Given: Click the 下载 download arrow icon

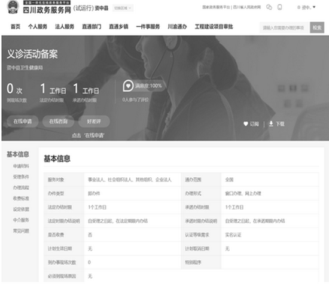Looking at the screenshot, I should pos(271,124).
